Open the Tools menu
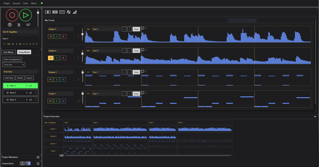319x167 pixels. (26, 3)
